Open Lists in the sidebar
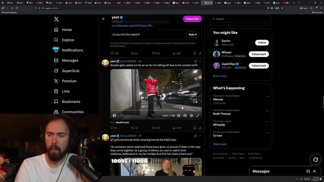Viewport: 324px width, 182px height. click(x=62, y=91)
